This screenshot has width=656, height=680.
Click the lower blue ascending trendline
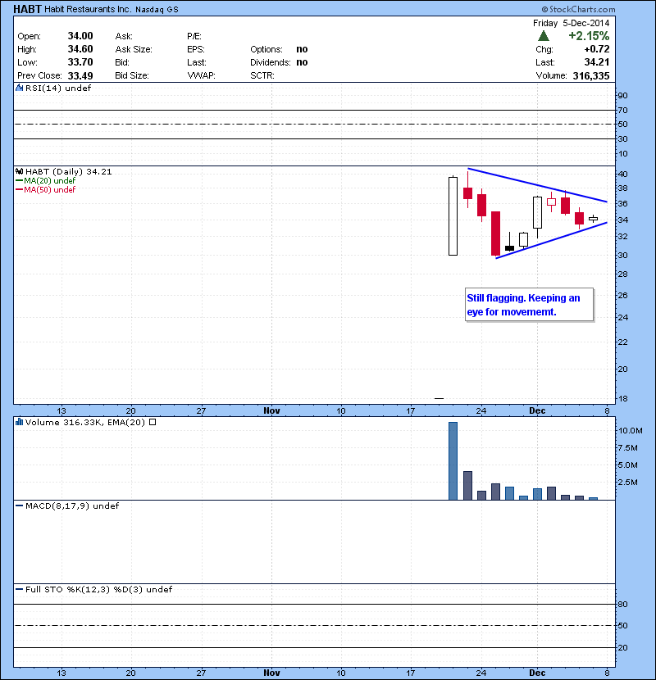551,240
